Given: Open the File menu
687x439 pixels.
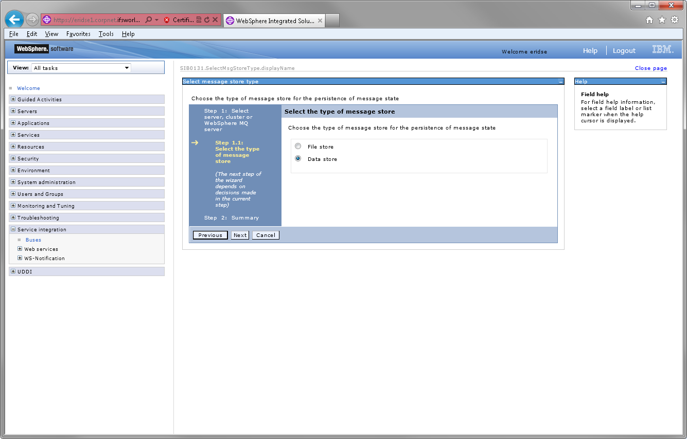Looking at the screenshot, I should (x=14, y=34).
